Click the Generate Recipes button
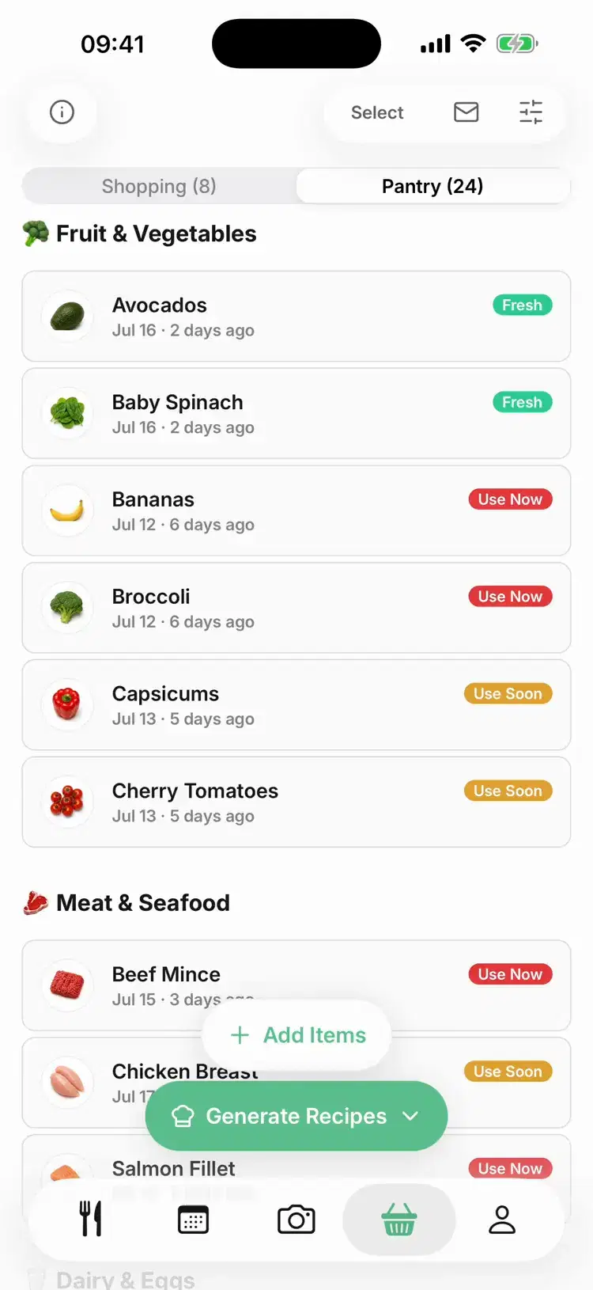593x1290 pixels. 296,1116
